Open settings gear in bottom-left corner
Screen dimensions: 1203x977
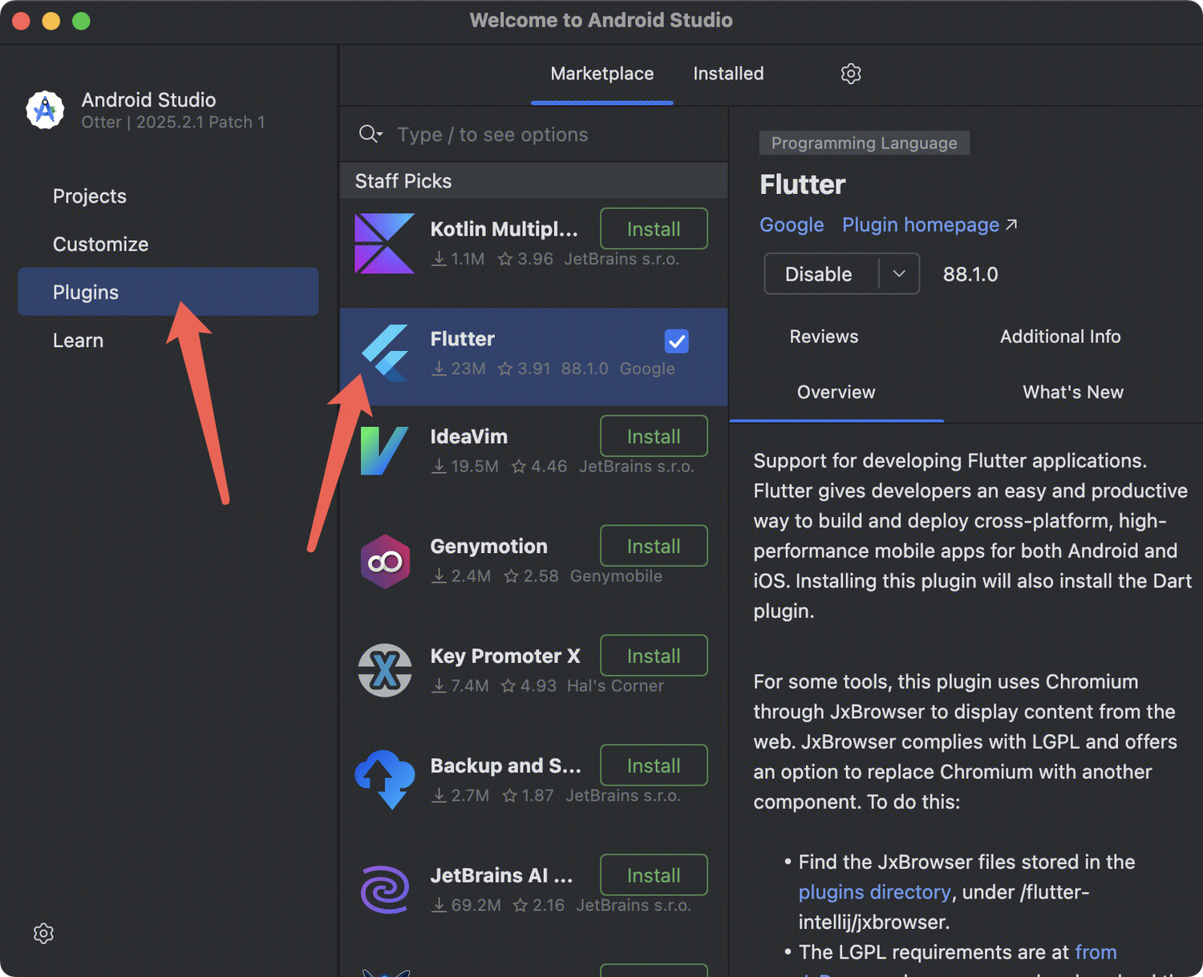point(43,934)
